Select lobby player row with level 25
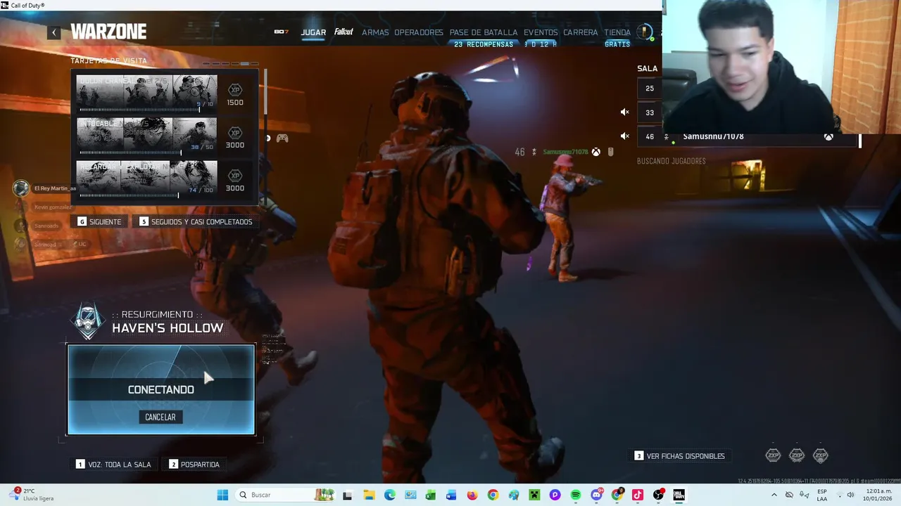 point(650,89)
